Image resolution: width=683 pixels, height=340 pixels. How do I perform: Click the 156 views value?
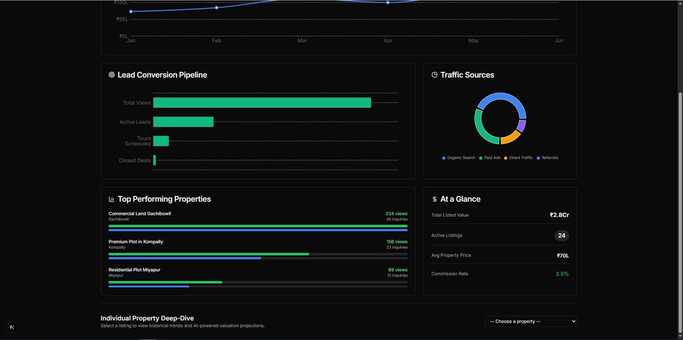397,241
